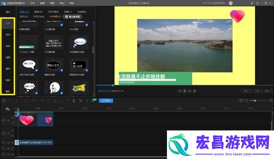Image resolution: width=274 pixels, height=159 pixels.
Task: Undo the last edit in timeline toolbar
Action: coord(4,101)
